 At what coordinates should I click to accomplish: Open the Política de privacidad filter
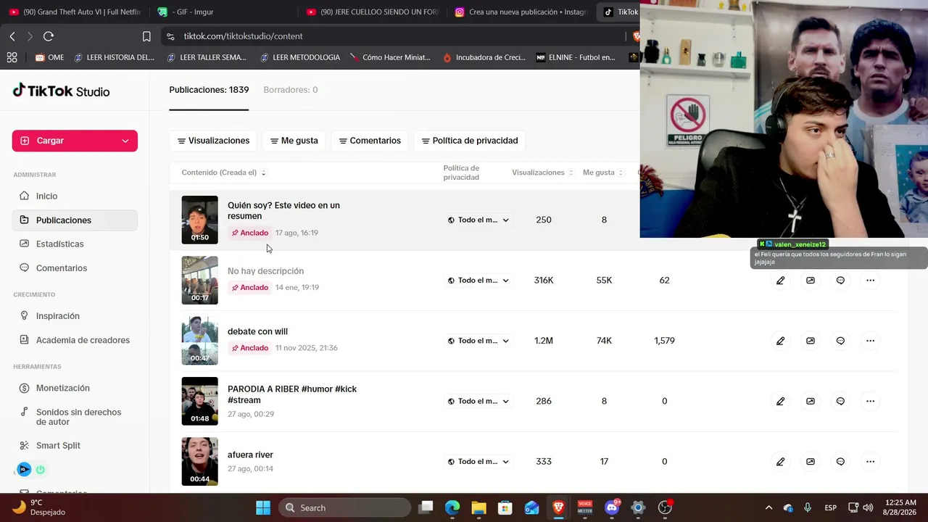tap(470, 141)
